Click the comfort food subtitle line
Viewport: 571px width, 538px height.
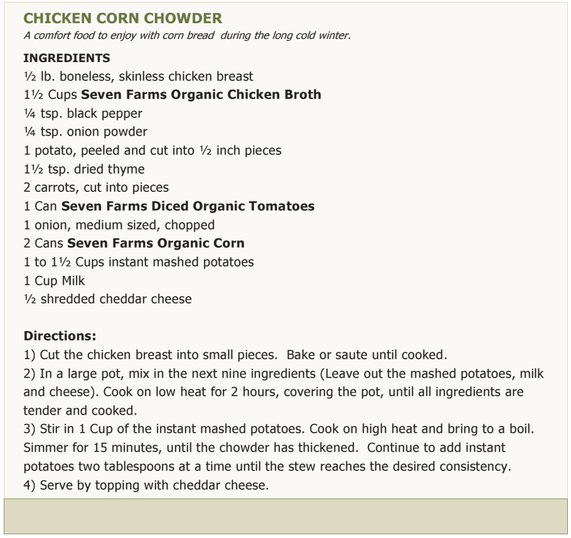[187, 35]
